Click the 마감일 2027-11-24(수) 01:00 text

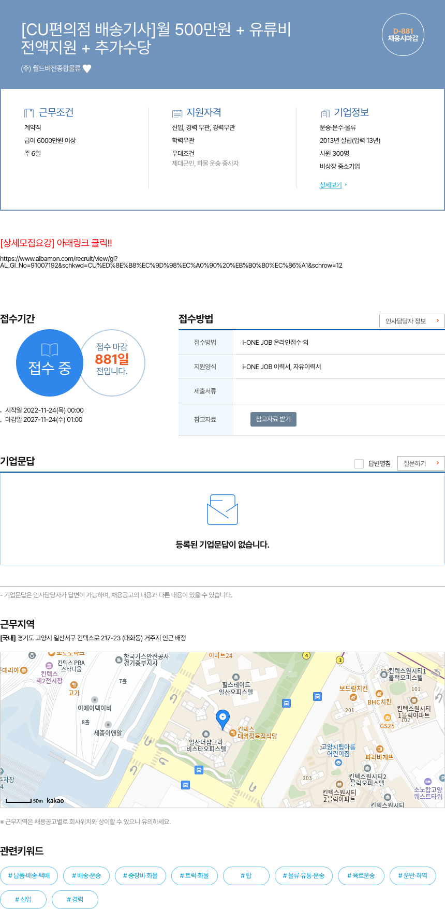pyautogui.click(x=43, y=419)
